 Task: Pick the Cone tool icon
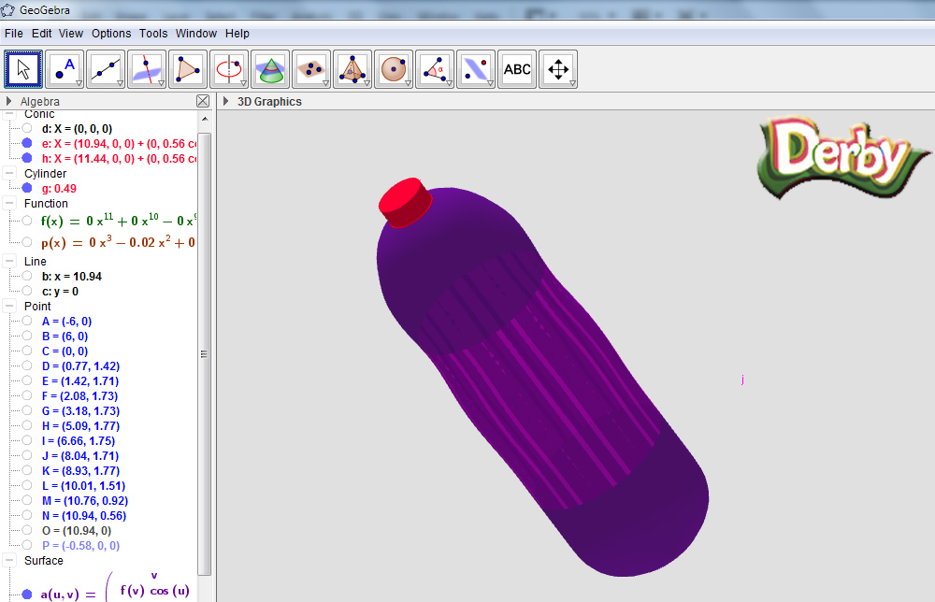pyautogui.click(x=271, y=70)
